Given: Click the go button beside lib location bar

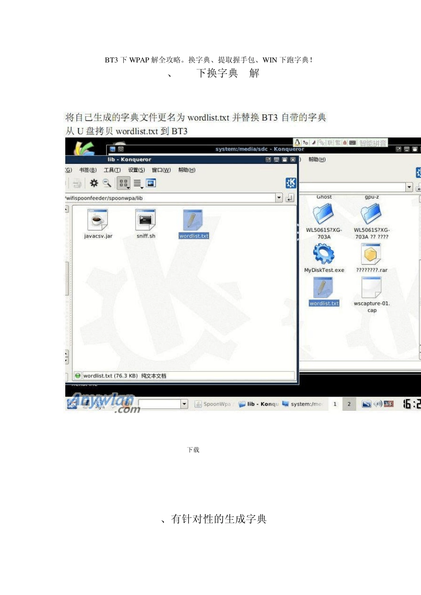Looking at the screenshot, I should (290, 198).
